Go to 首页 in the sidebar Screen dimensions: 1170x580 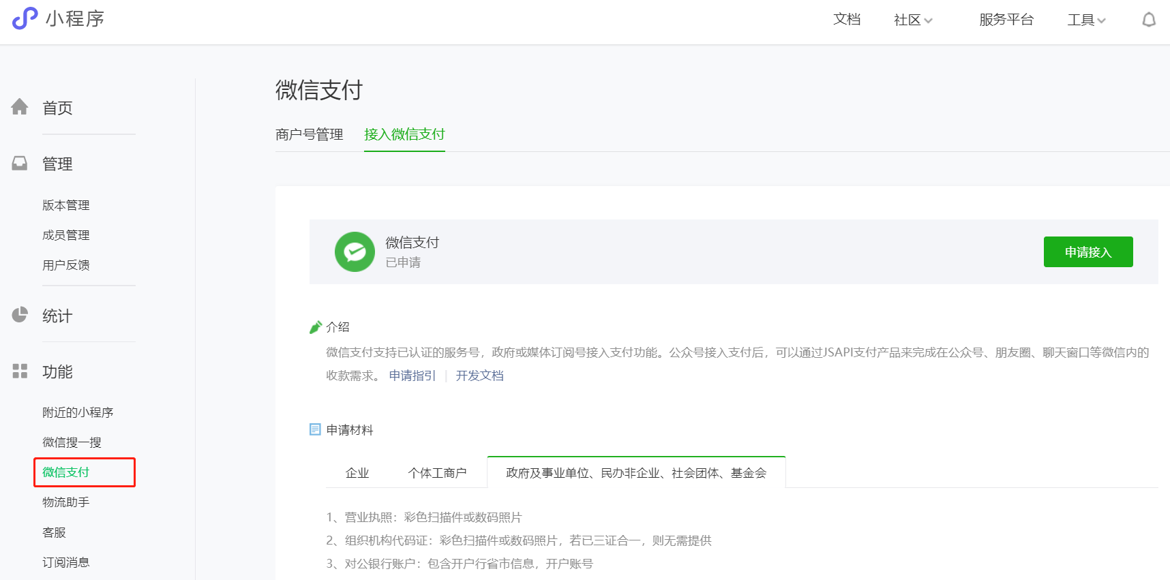click(x=57, y=108)
